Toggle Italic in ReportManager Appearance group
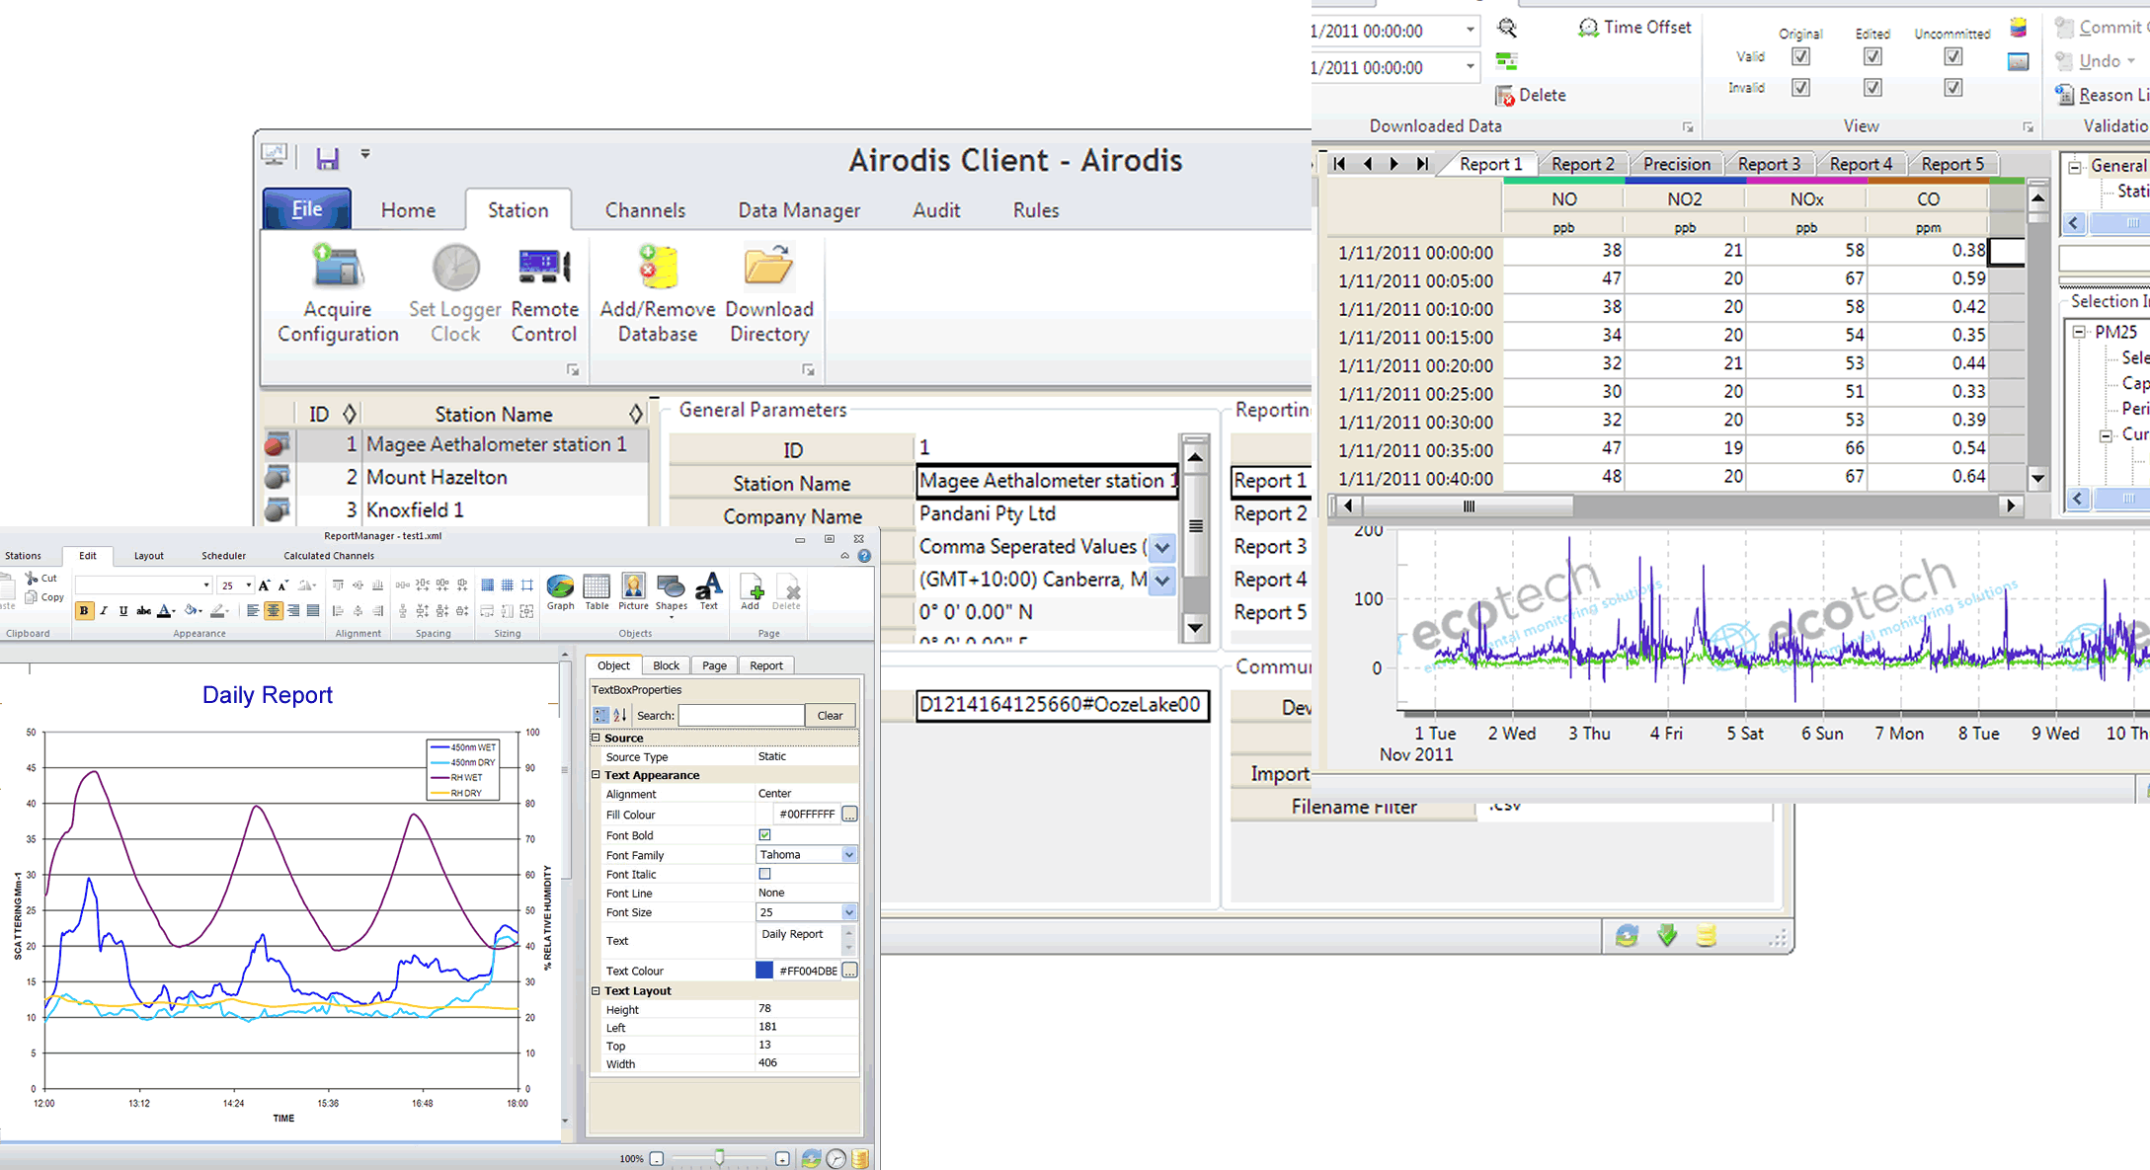 [x=104, y=611]
